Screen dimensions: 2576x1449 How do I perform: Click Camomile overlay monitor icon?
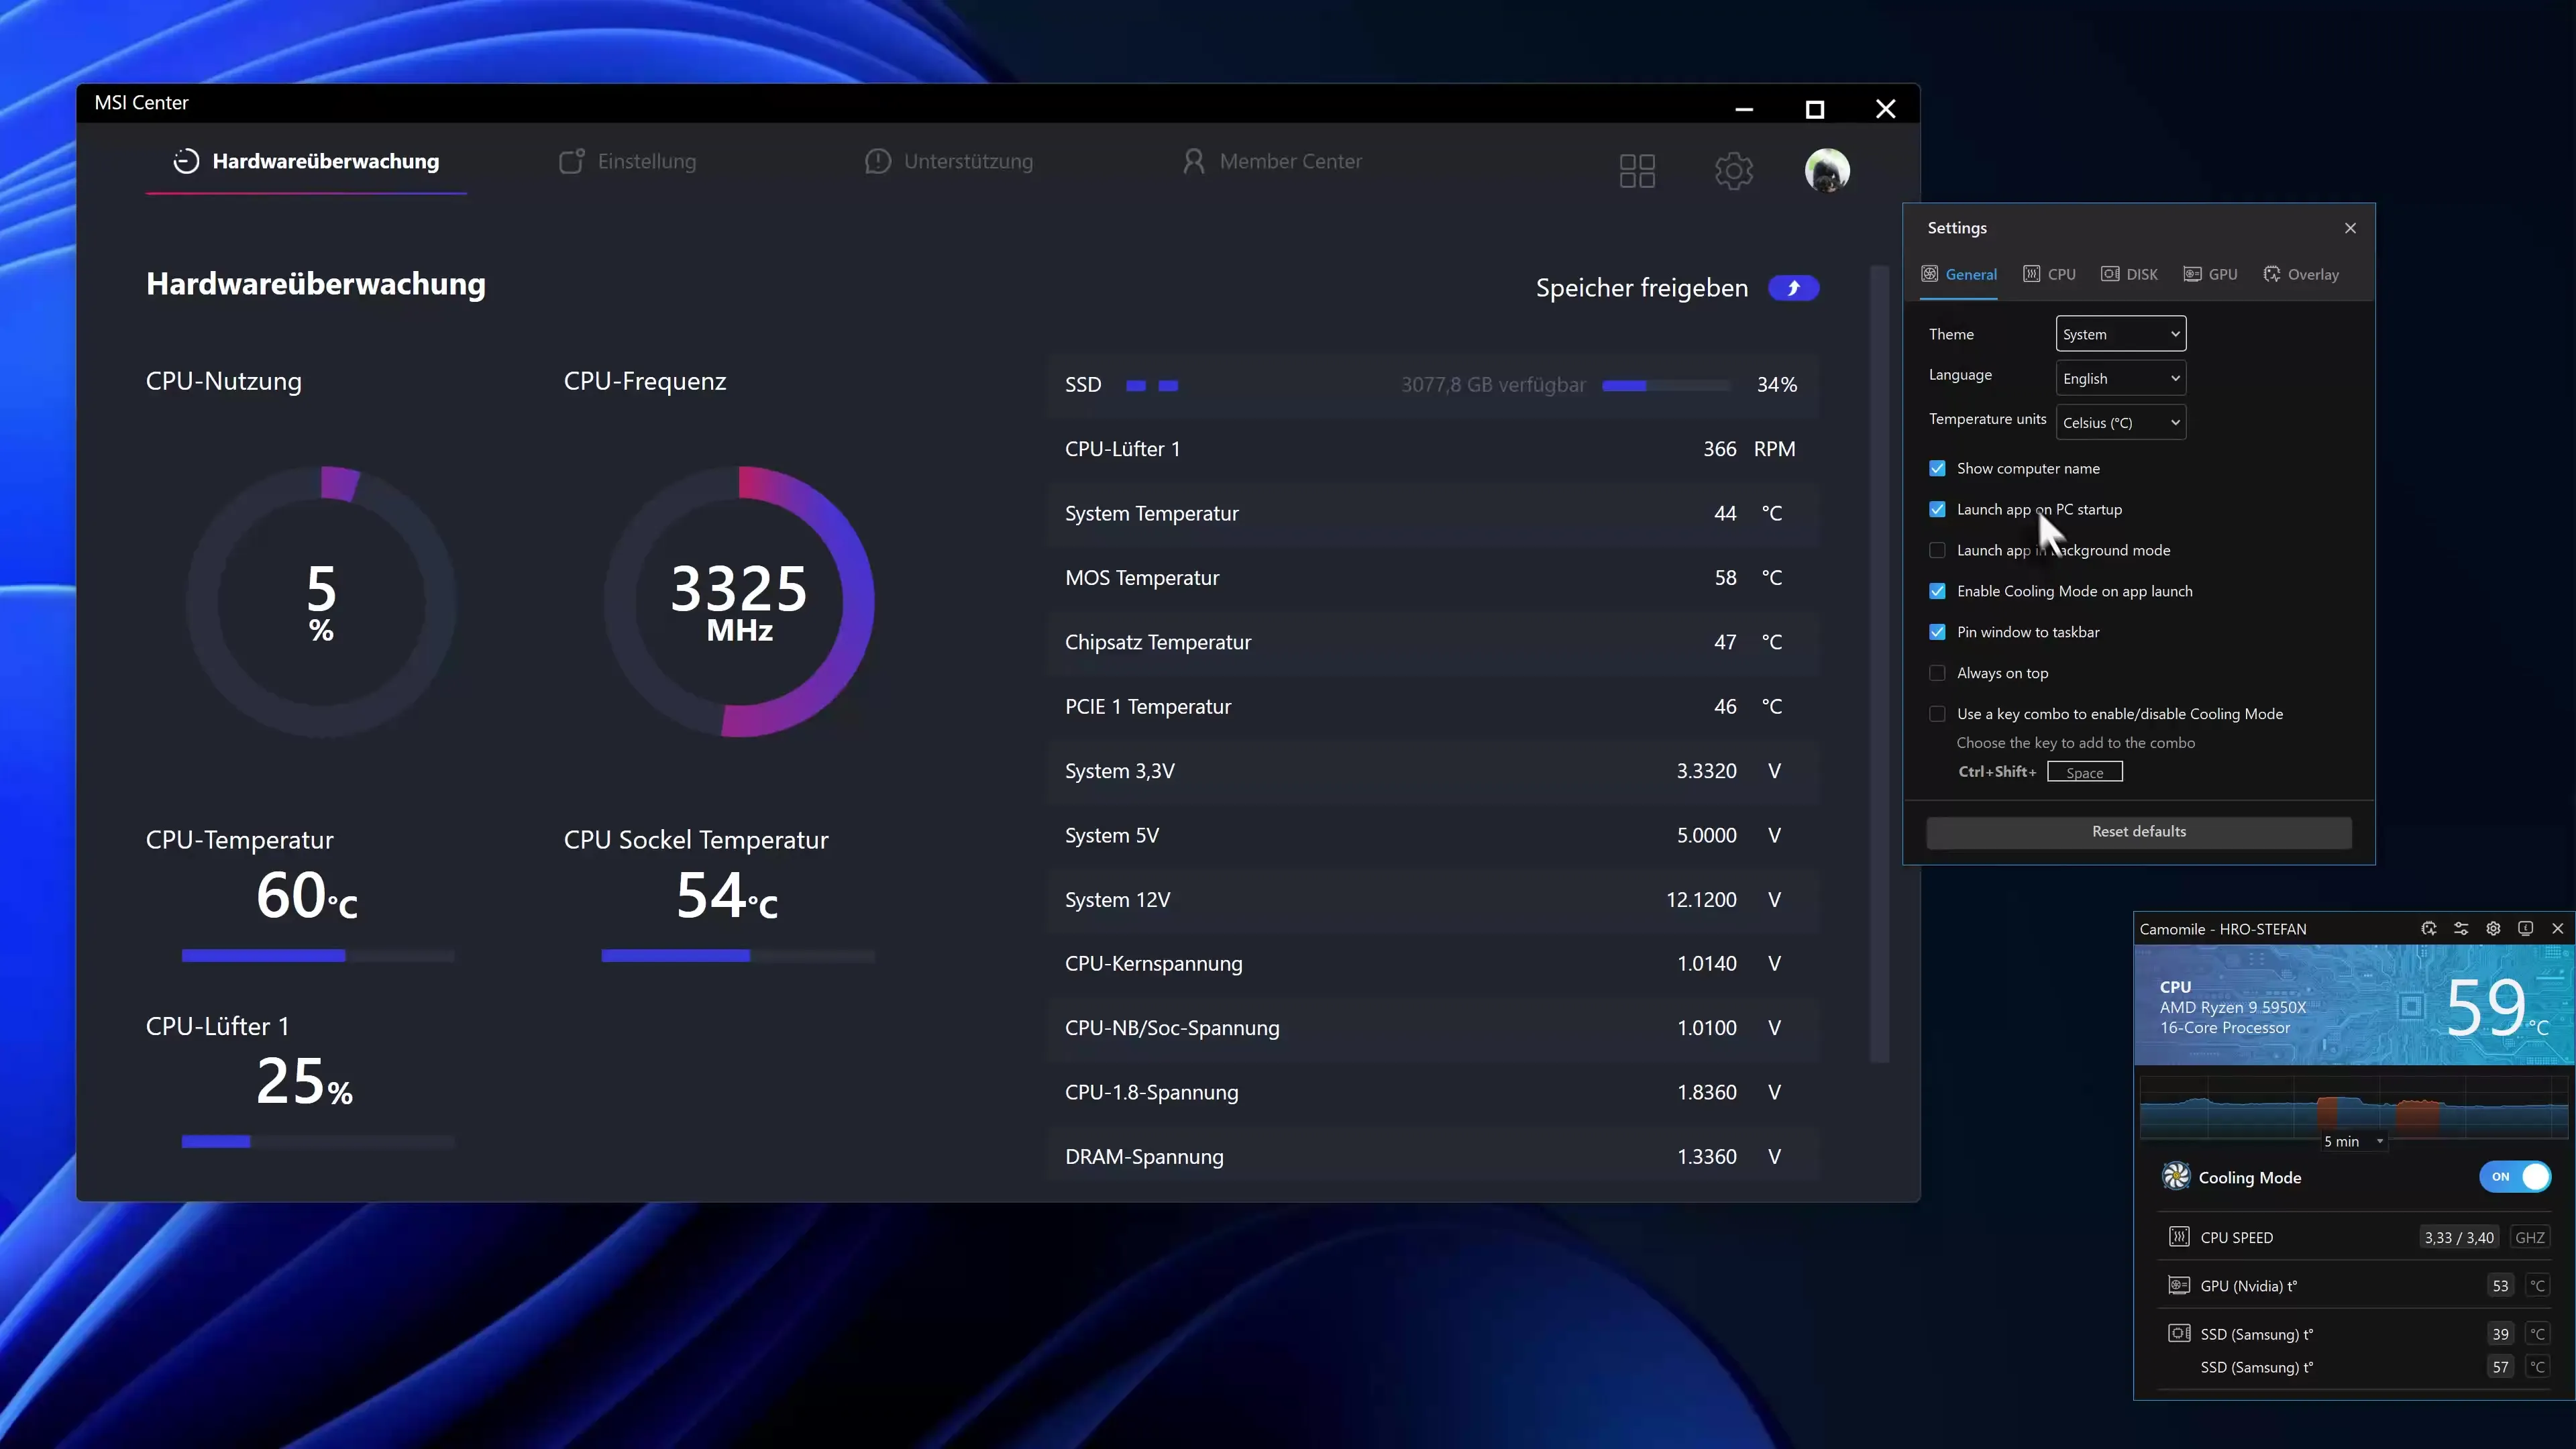[2428, 928]
